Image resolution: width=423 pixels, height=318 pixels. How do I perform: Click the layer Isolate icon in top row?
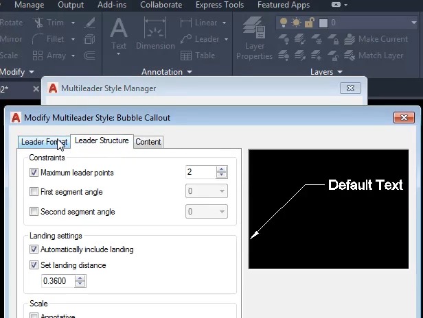(300, 39)
